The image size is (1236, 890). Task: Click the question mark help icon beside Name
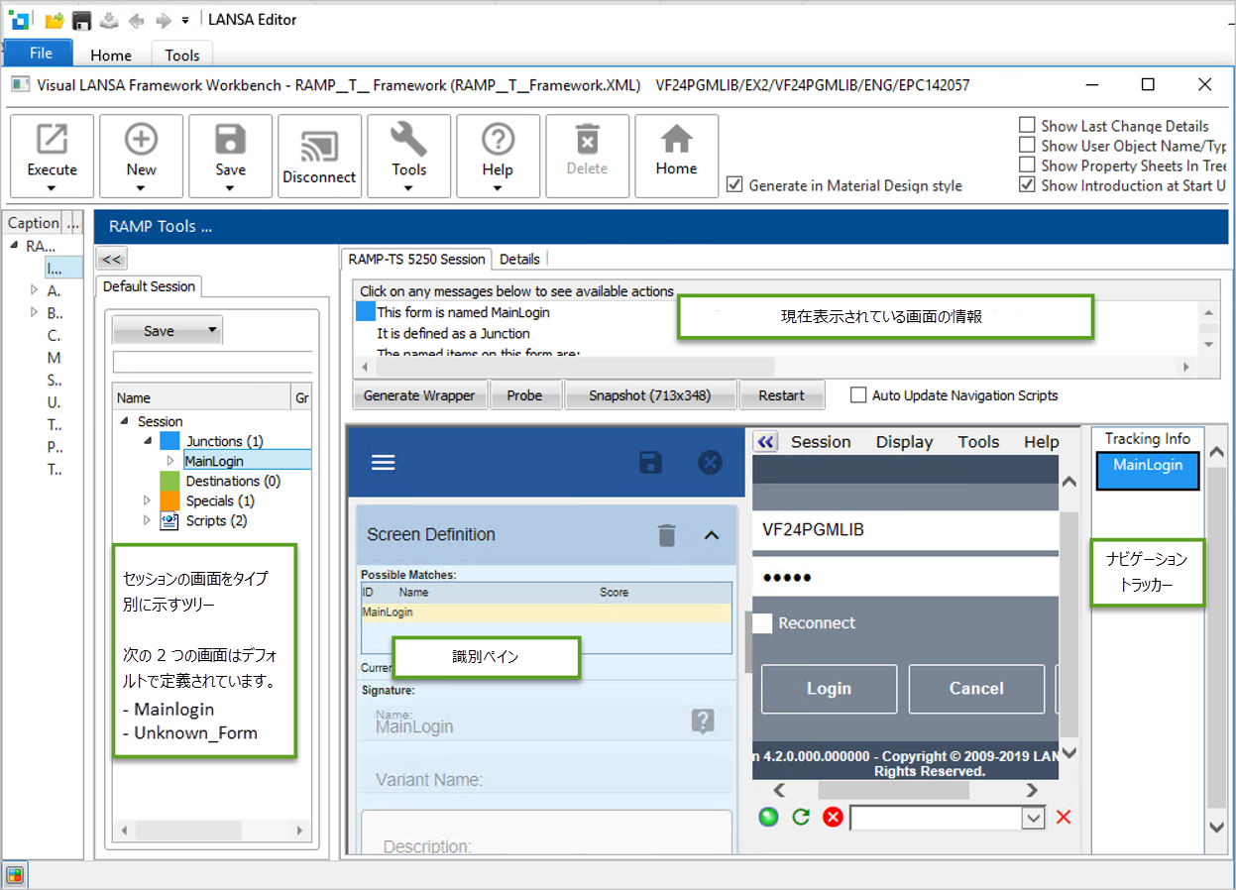702,722
